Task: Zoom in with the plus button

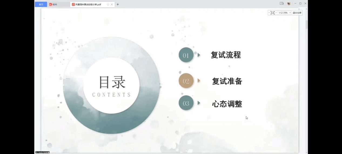Action: [x=290, y=13]
